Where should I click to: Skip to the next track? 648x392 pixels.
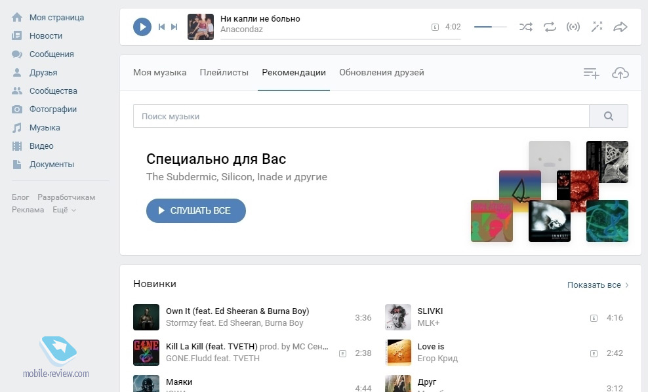click(x=174, y=27)
